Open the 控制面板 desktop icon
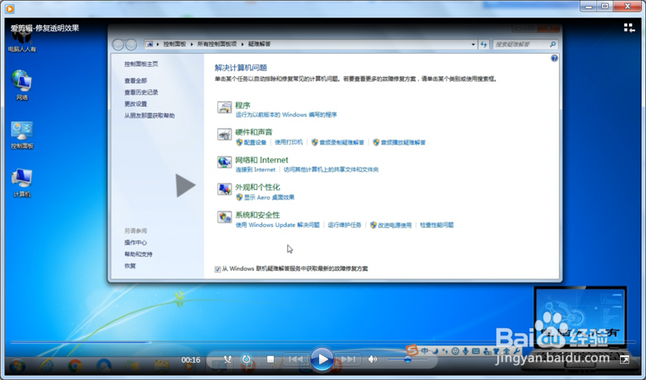 point(22,135)
